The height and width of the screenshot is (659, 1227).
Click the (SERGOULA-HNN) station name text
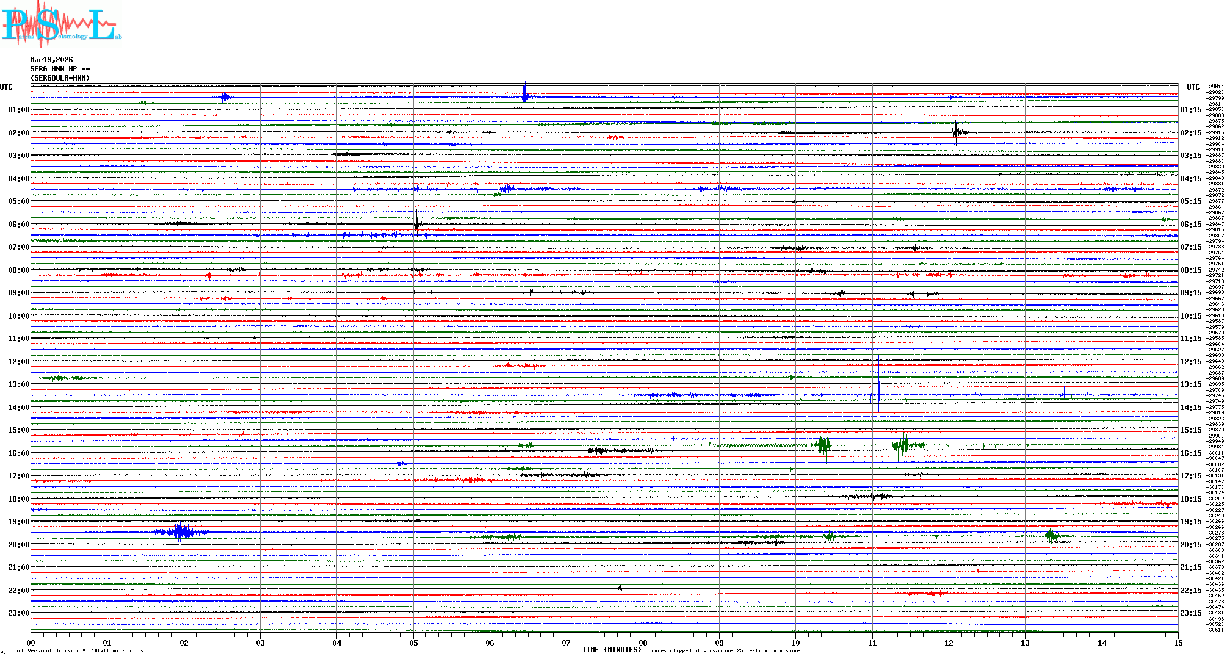coord(60,78)
